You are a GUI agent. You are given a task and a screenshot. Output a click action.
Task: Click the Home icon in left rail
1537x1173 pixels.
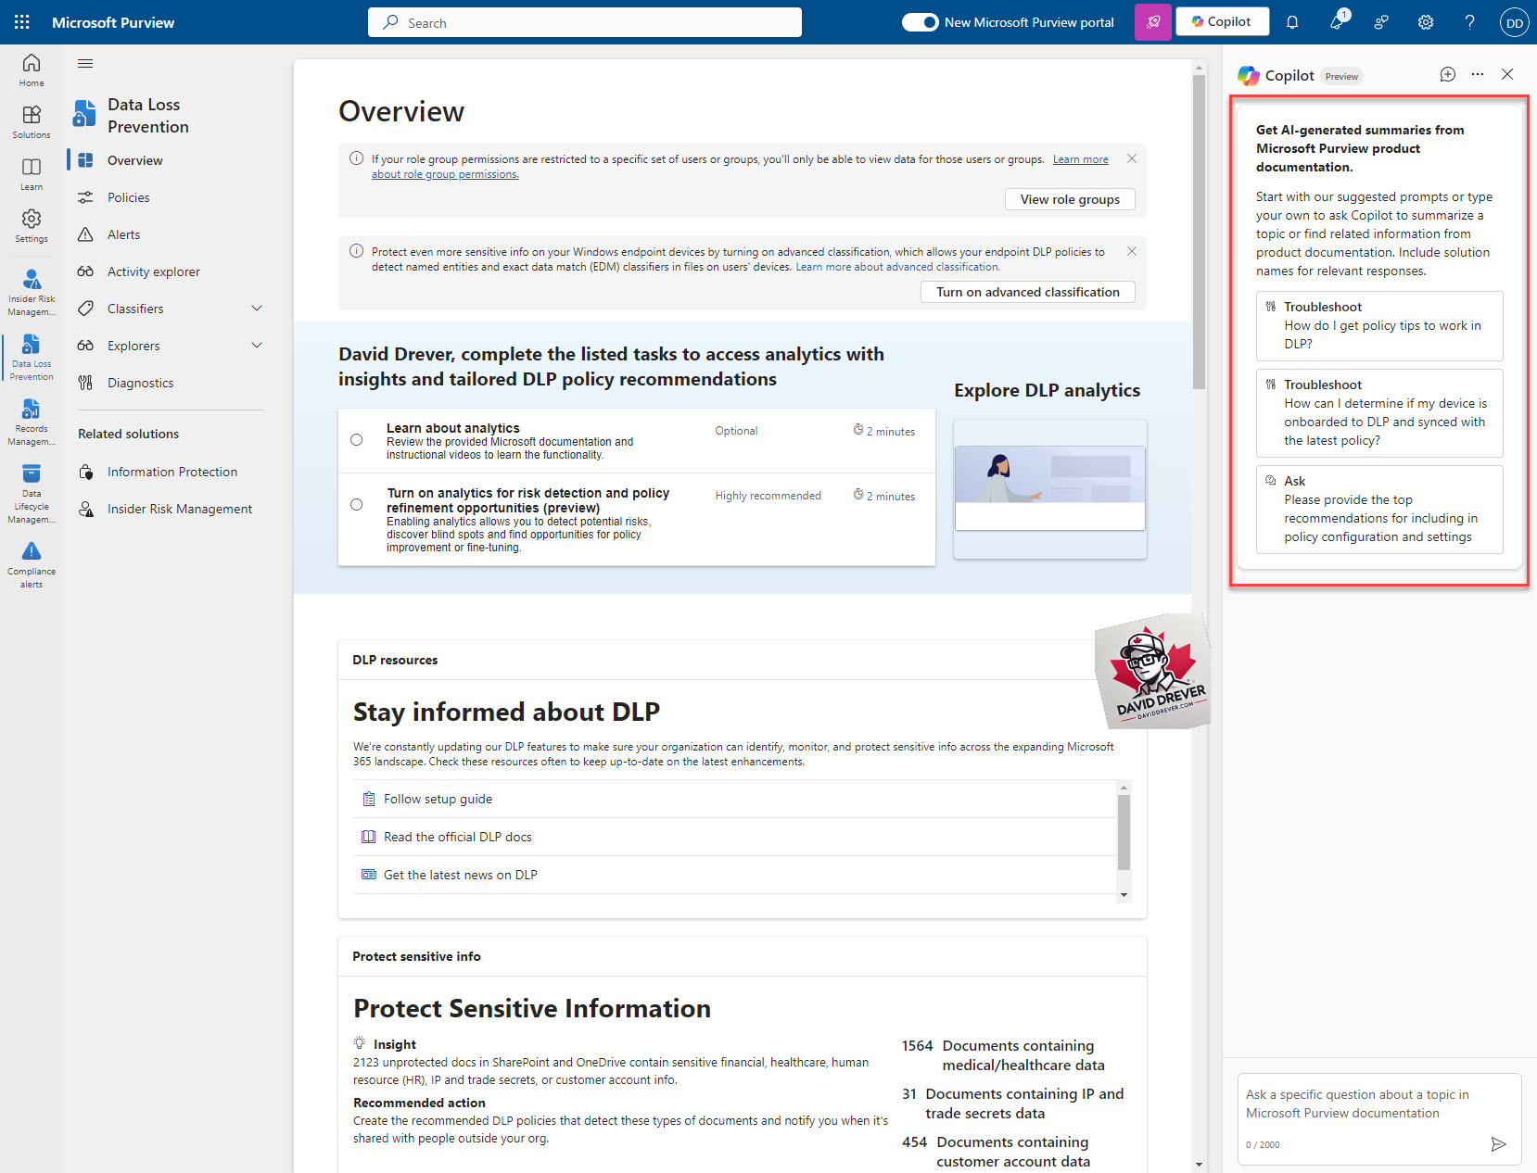(32, 69)
